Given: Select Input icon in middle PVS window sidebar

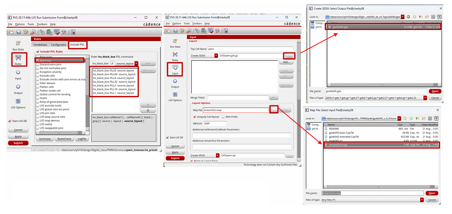Looking at the screenshot, I should (x=175, y=69).
